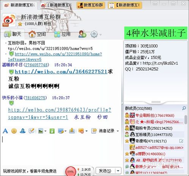Screen dimensions: 189x176
Task: Switch to the 【新浪微博互 chat tab
Action: 125,5
